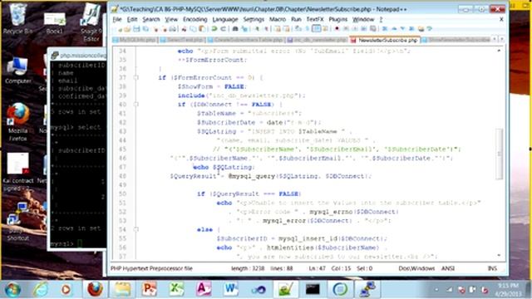Open the Settings menu
Viewport: 532px width, 299px height.
tap(254, 19)
